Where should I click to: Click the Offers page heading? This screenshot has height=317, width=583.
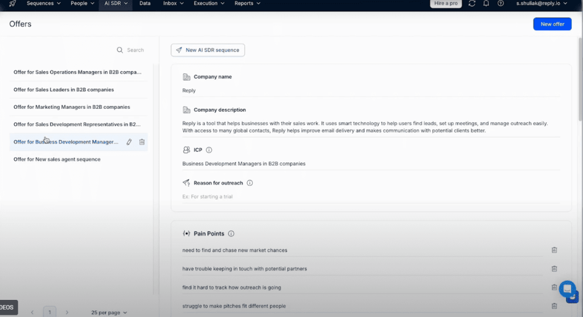pyautogui.click(x=20, y=24)
